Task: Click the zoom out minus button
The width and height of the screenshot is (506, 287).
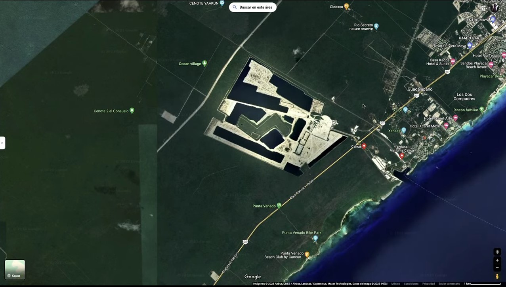Action: 497,268
